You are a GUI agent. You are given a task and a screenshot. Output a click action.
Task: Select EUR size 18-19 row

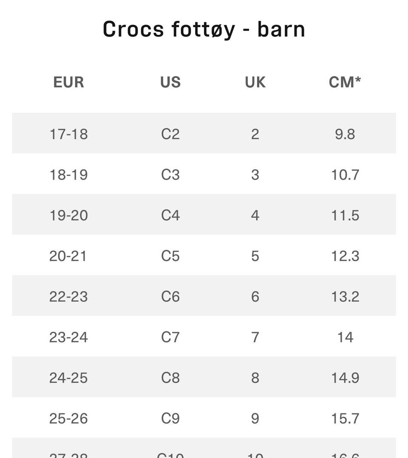tap(69, 175)
